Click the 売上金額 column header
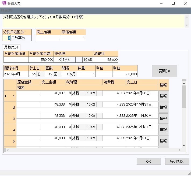The image size is (191, 176). point(53,82)
